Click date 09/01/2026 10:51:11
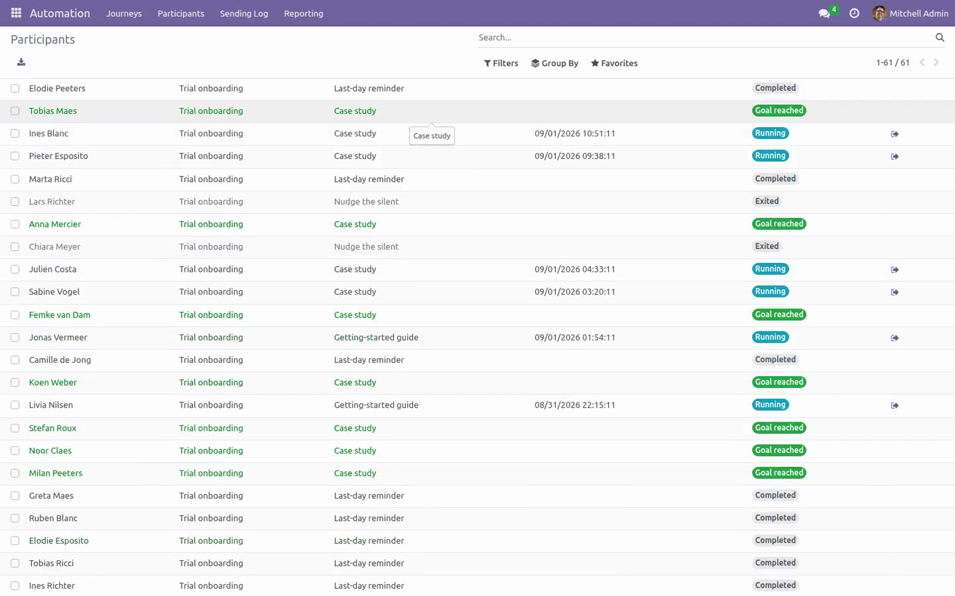Screen dimensions: 955x596 (x=575, y=134)
